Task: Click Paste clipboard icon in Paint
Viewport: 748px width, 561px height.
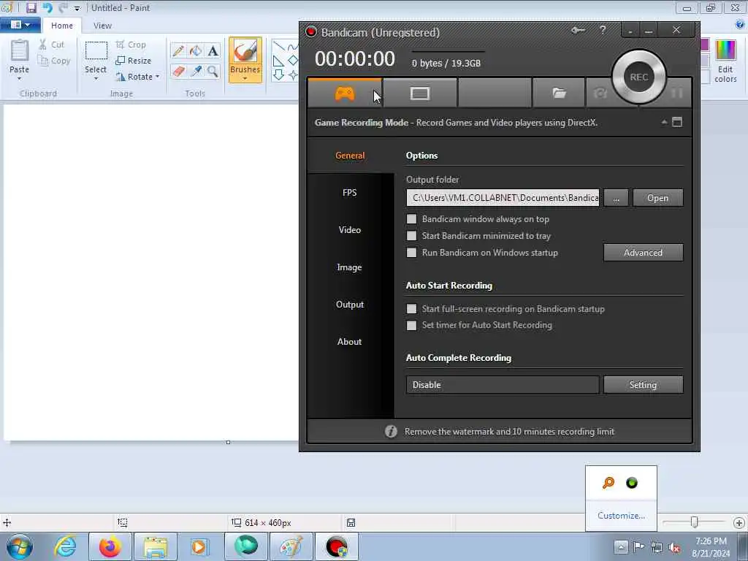Action: click(x=20, y=52)
